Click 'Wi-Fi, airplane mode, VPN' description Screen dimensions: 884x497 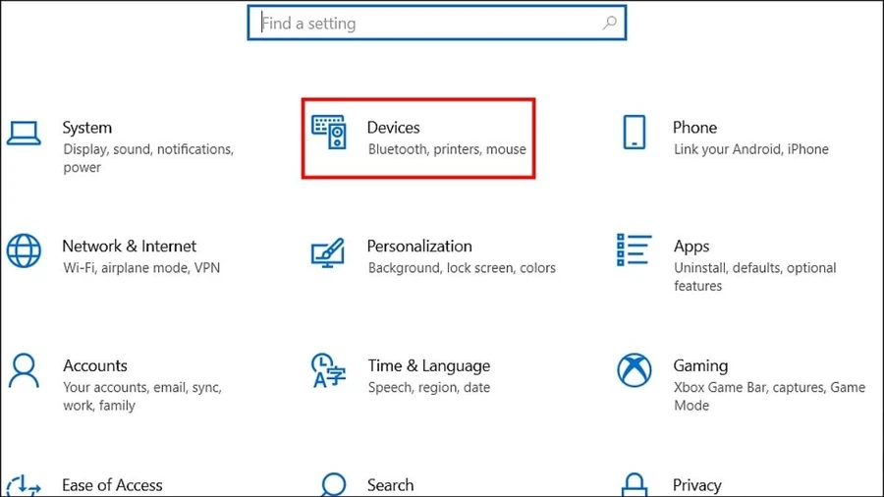tap(141, 268)
